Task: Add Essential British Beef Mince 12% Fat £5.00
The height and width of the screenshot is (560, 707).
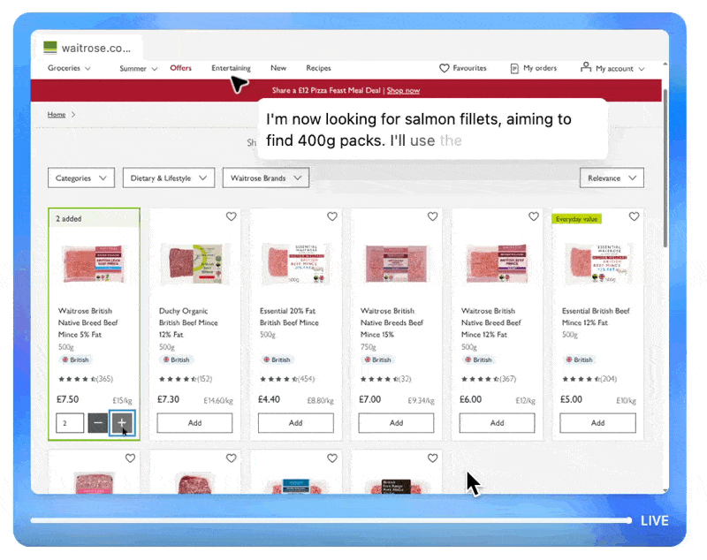Action: [598, 423]
